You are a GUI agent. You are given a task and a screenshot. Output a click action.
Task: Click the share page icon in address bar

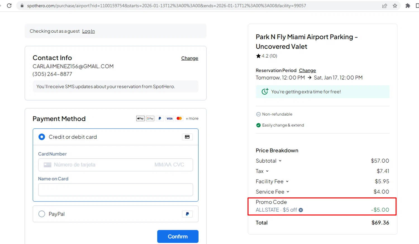point(385,6)
